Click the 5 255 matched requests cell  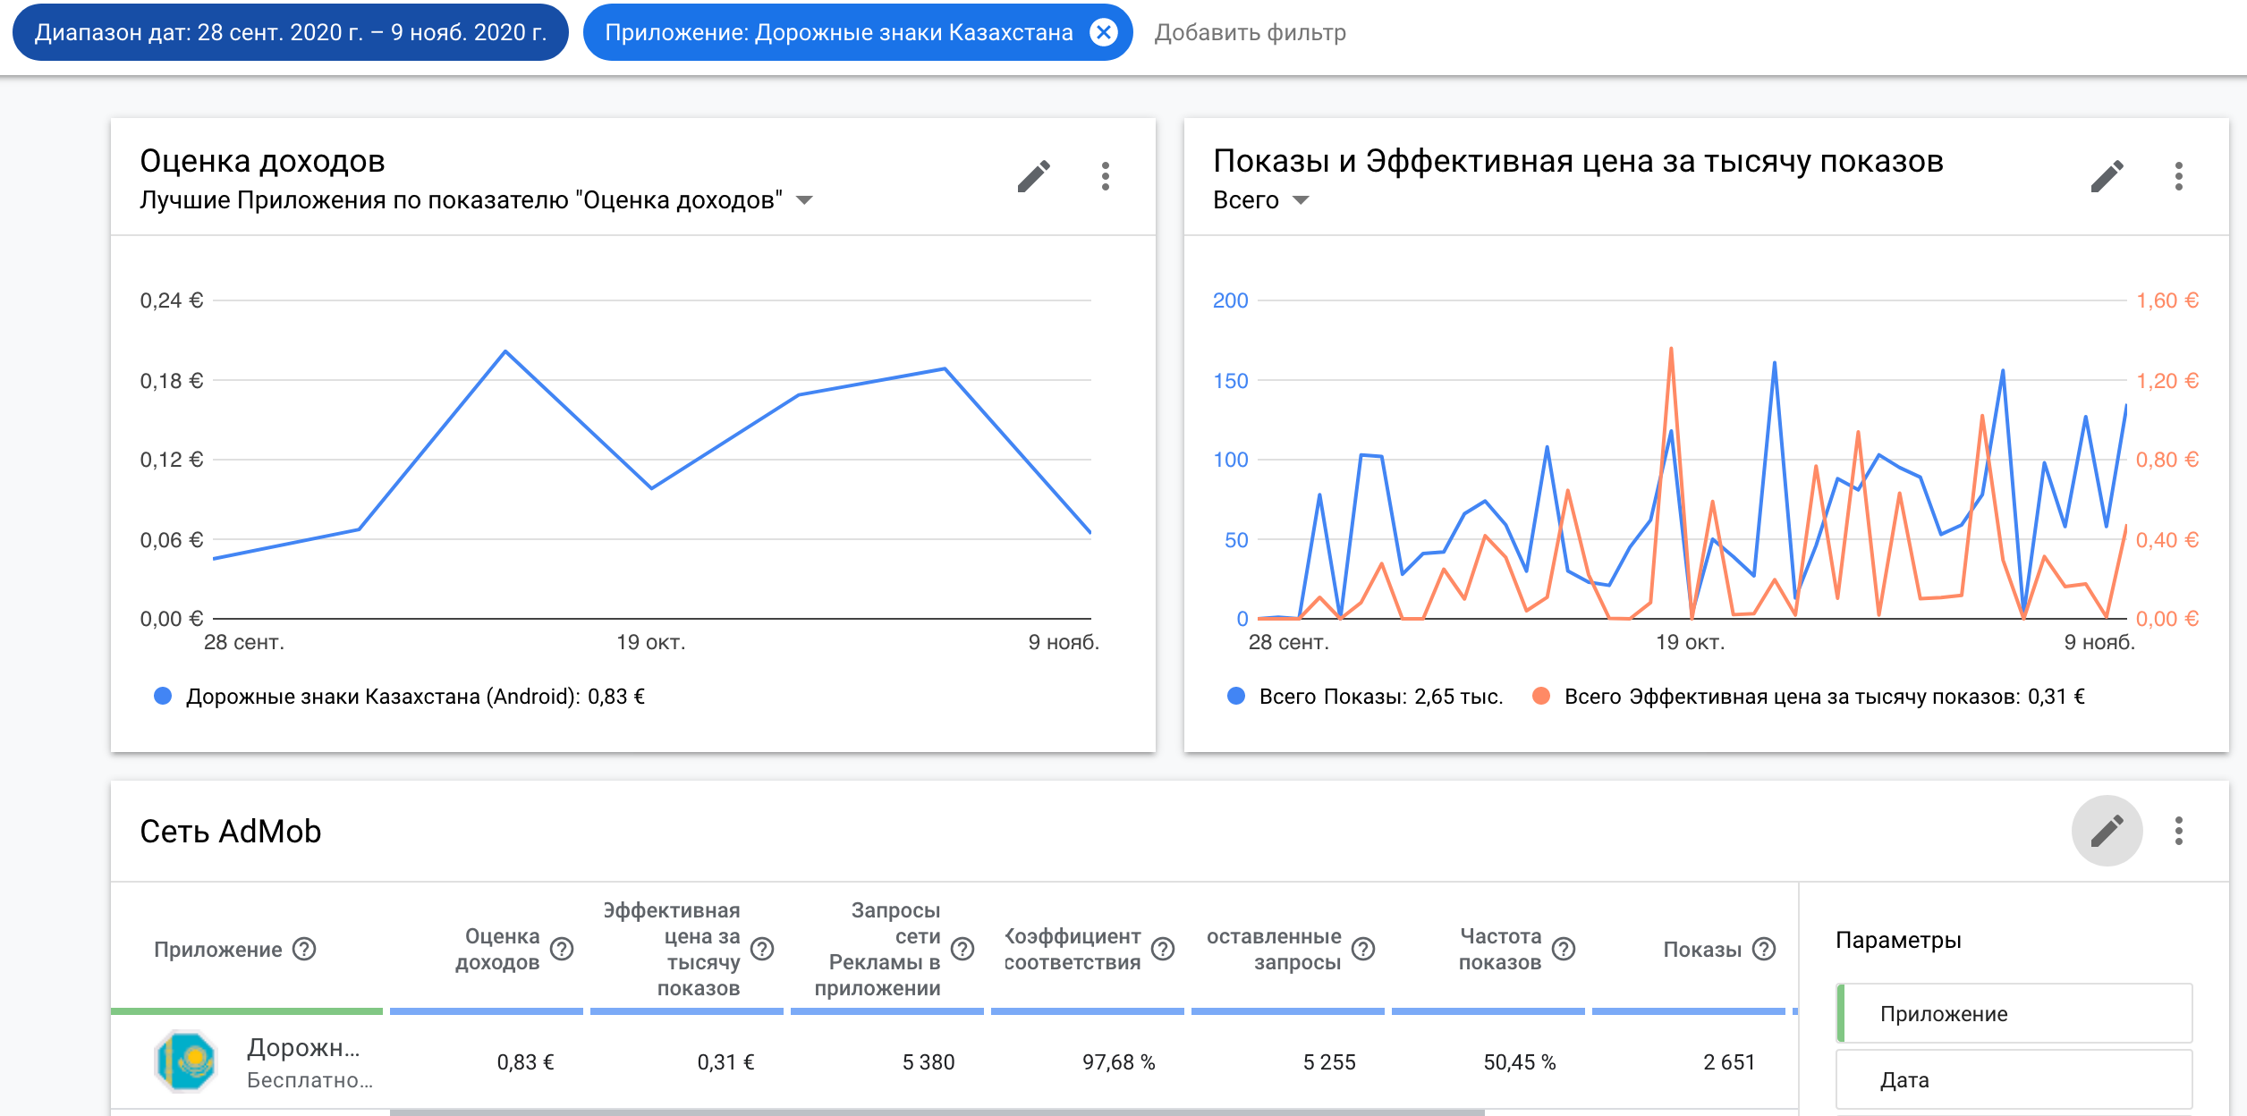click(1329, 1062)
